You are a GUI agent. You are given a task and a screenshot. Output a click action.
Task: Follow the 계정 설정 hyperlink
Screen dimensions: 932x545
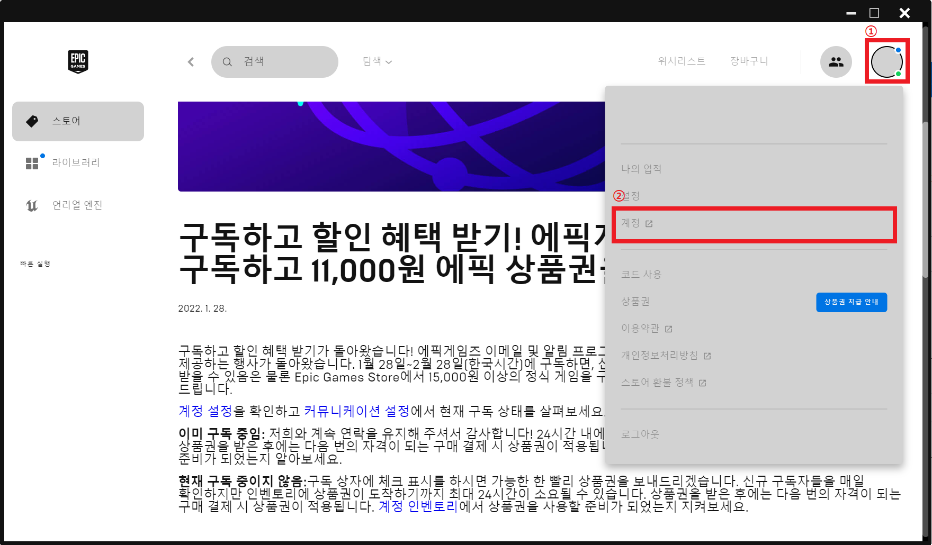(x=205, y=411)
